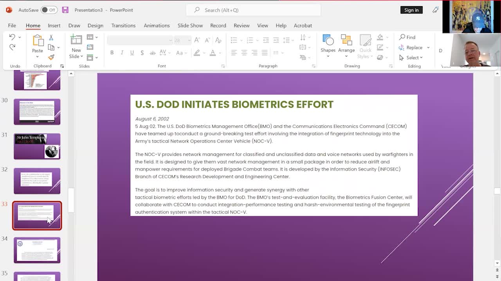Toggle the AutoSave switch
This screenshot has width=501, height=281.
[49, 10]
